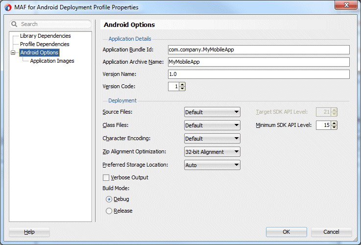
Task: Click the Cancel button
Action: (x=331, y=232)
